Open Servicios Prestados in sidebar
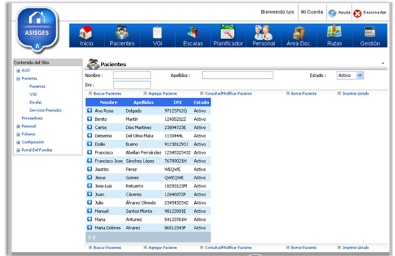 point(45,110)
